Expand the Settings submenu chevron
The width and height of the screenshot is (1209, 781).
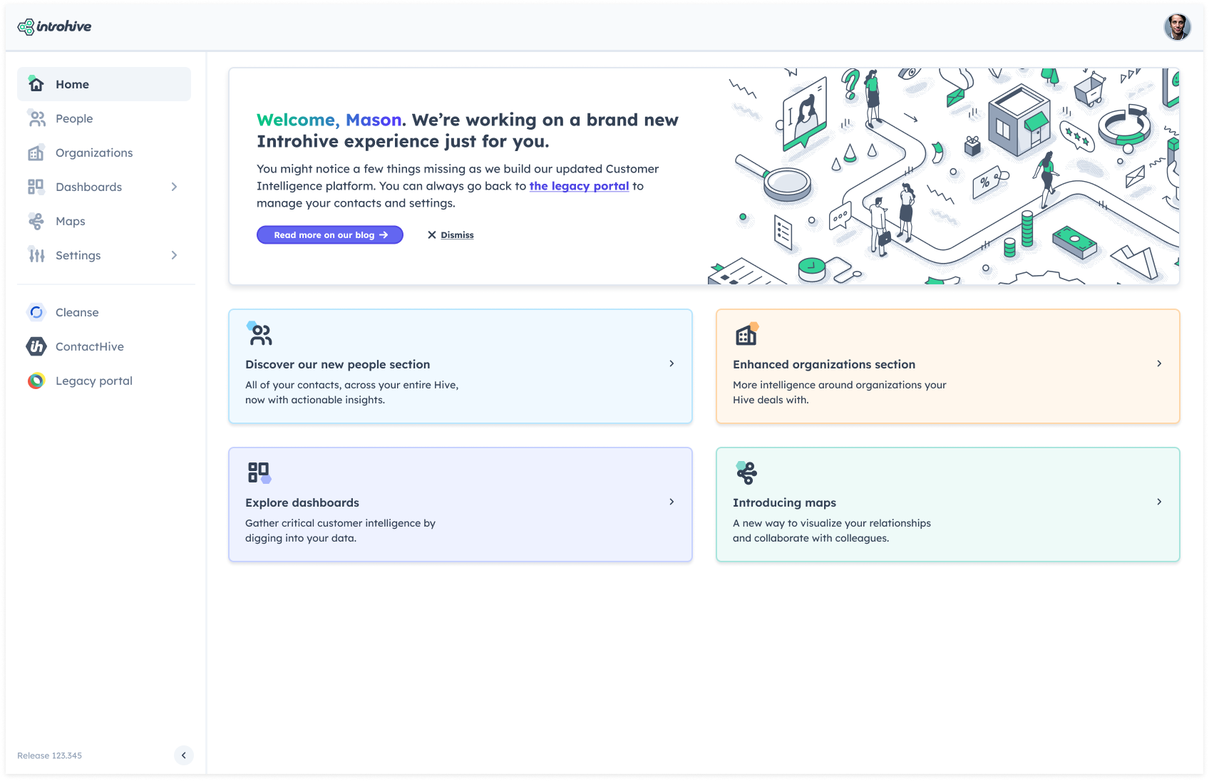tap(174, 255)
